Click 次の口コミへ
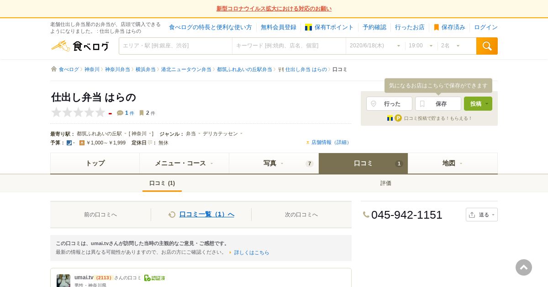Screen dimensions: 548x287 tap(301, 215)
